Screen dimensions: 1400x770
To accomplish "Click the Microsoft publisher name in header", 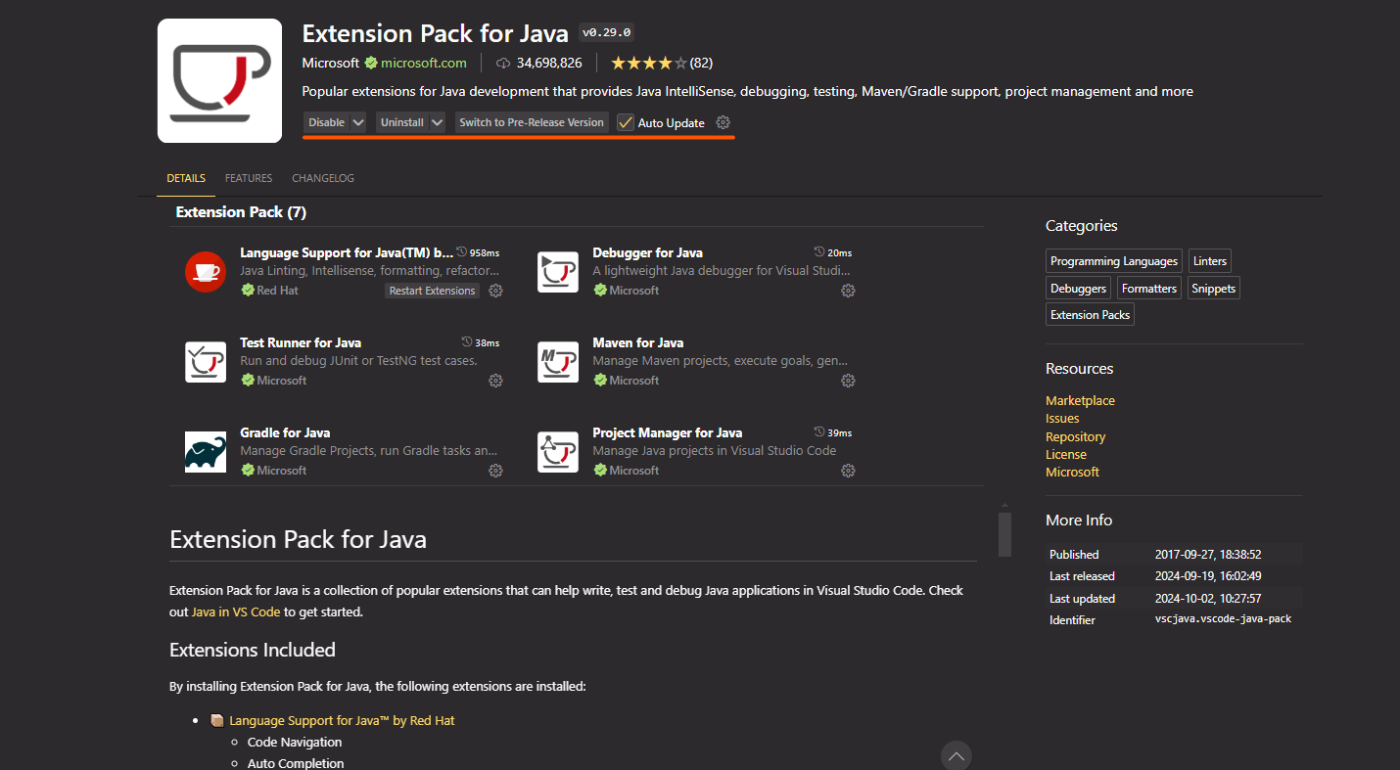I will click(331, 64).
